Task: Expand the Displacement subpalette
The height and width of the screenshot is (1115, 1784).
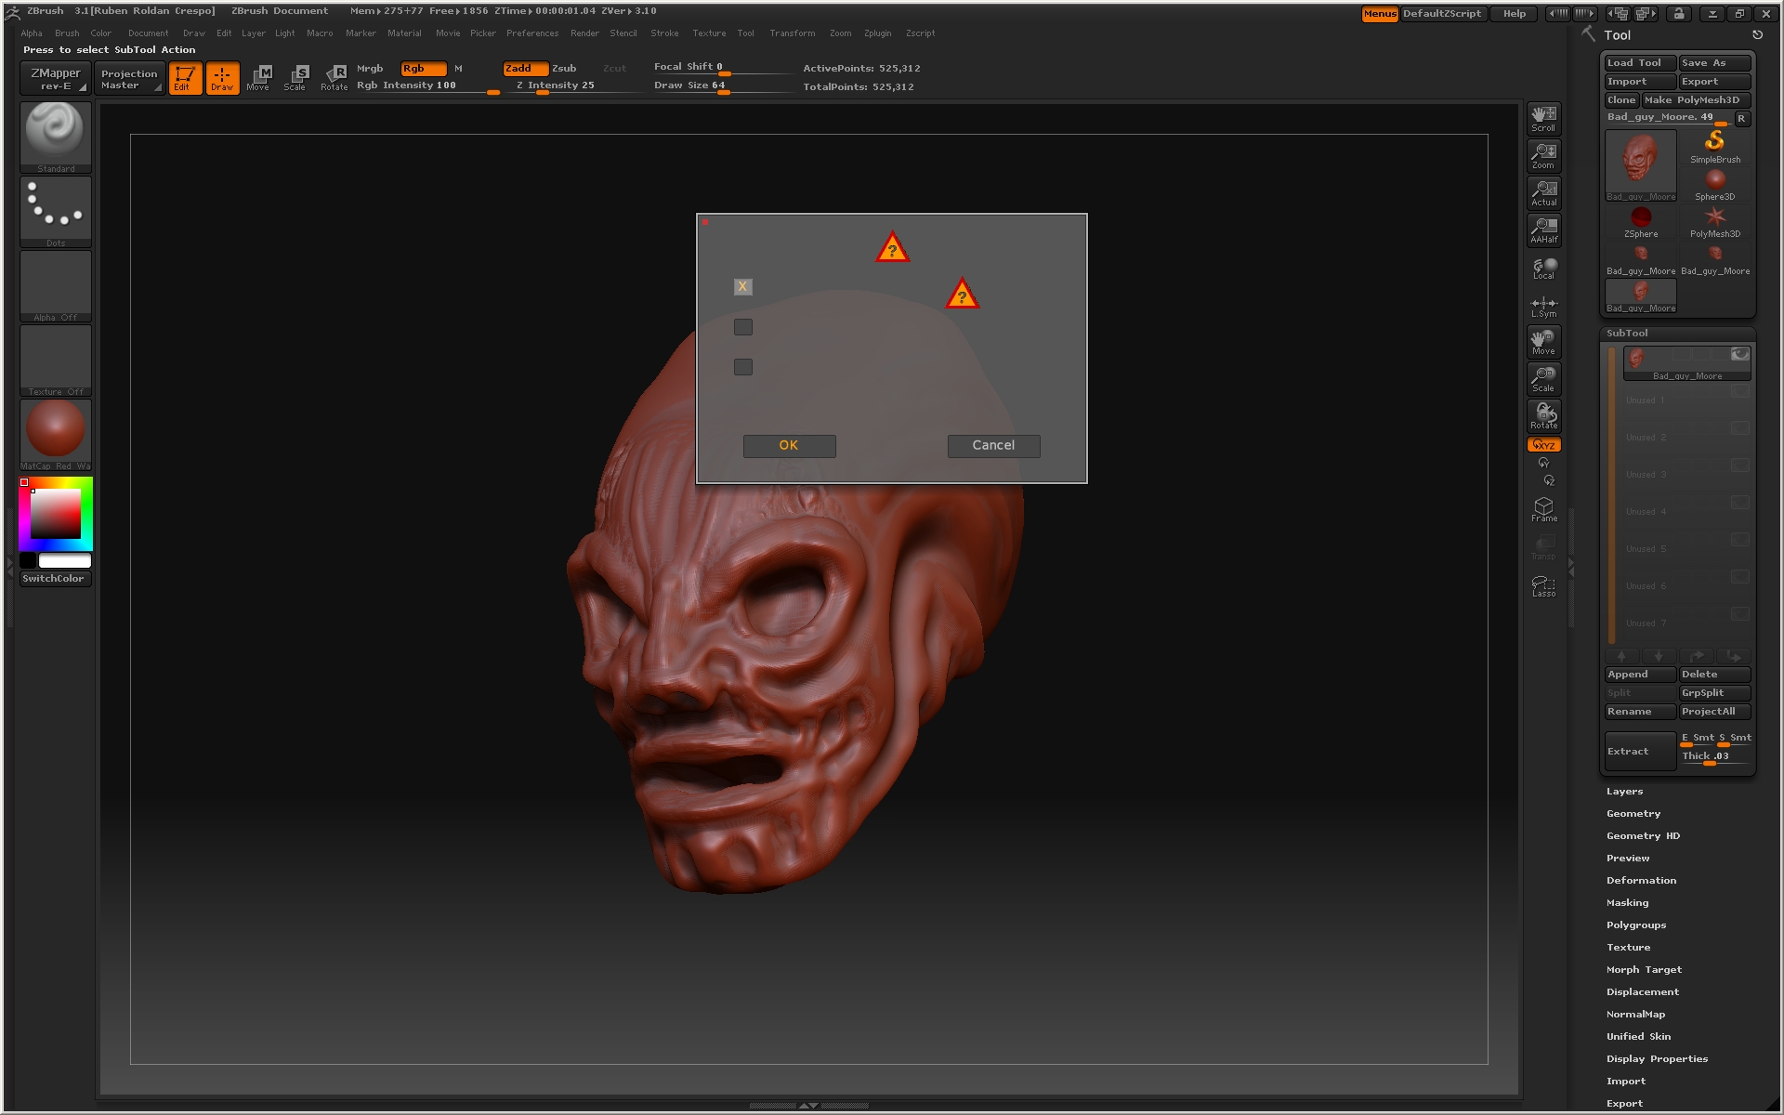Action: click(1642, 992)
